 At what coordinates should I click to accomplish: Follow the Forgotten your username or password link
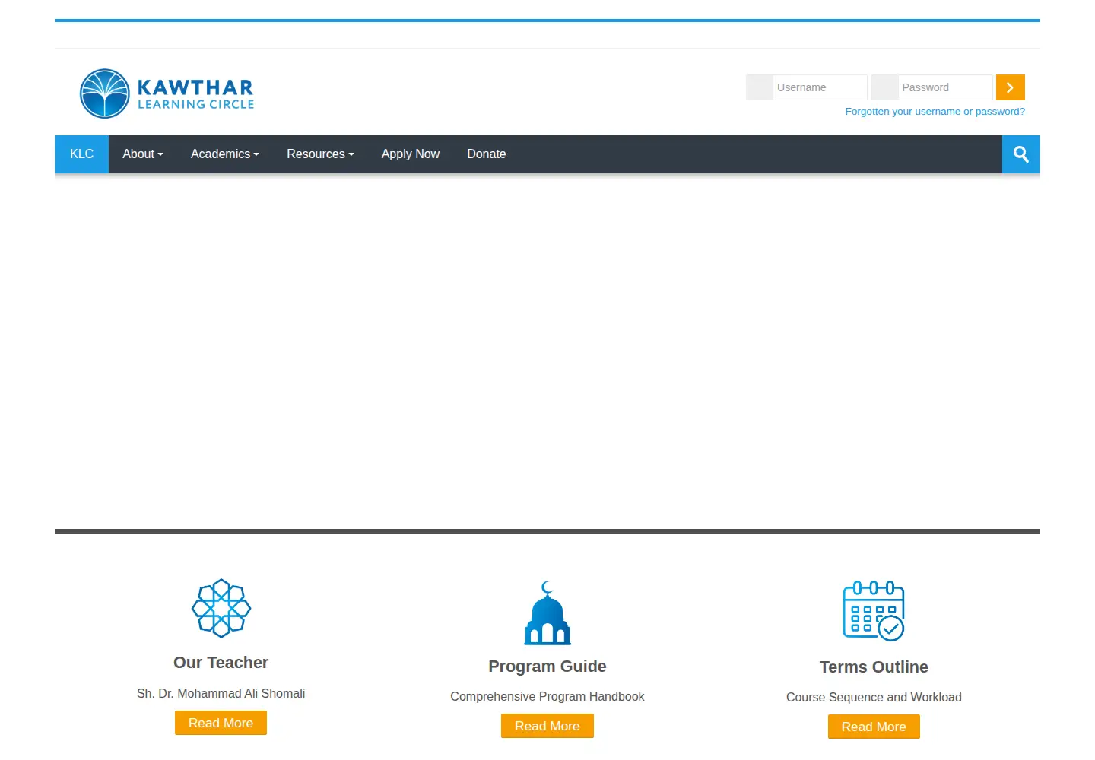click(x=935, y=112)
